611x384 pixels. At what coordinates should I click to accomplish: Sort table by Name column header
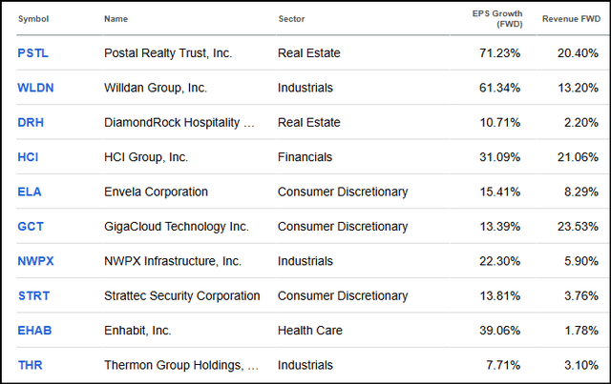pos(117,19)
